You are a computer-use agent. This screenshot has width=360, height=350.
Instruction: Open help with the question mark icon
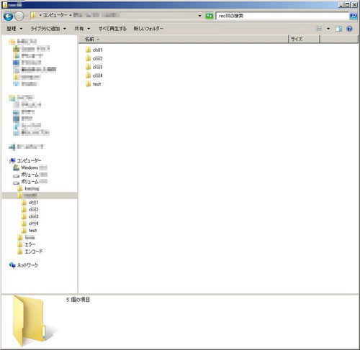point(349,29)
